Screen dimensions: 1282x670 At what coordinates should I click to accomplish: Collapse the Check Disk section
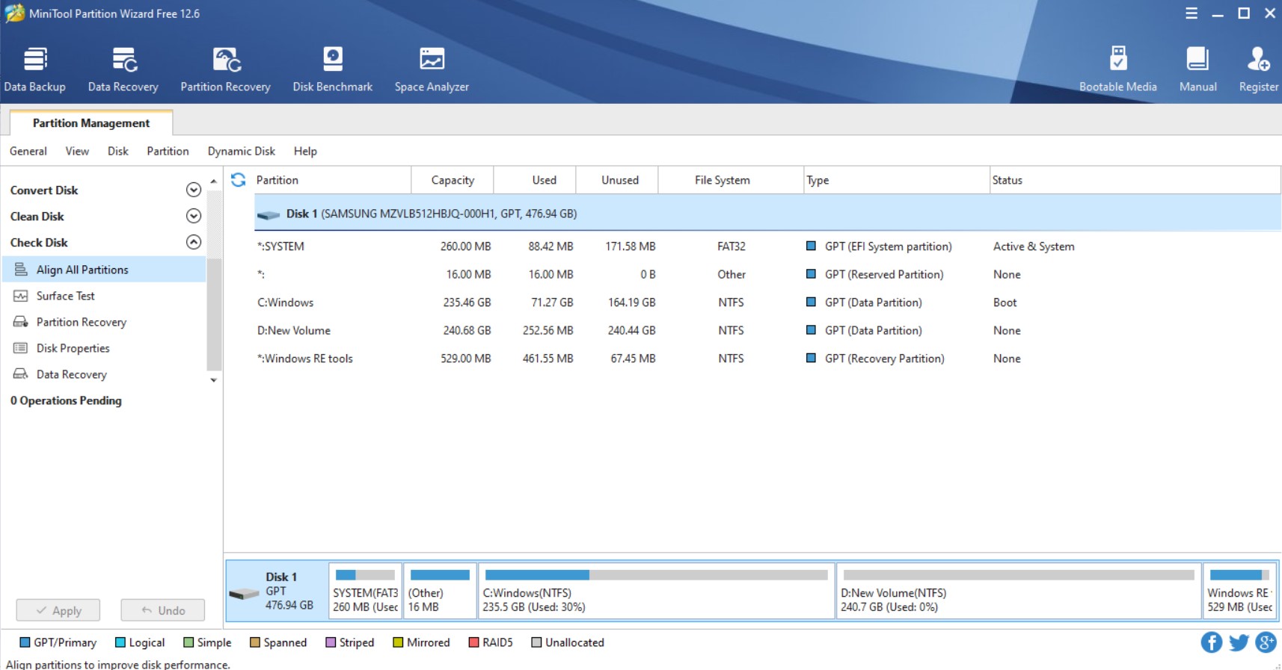[194, 242]
